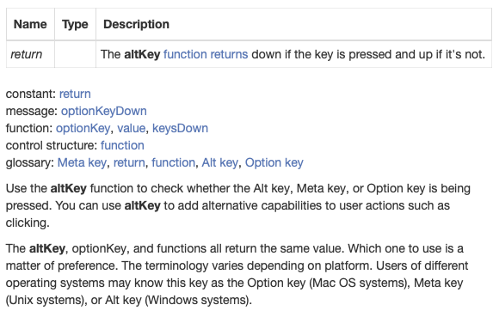Screen dimensions: 493x317
Task: Follow the 'return' link beside constant
Action: point(75,94)
